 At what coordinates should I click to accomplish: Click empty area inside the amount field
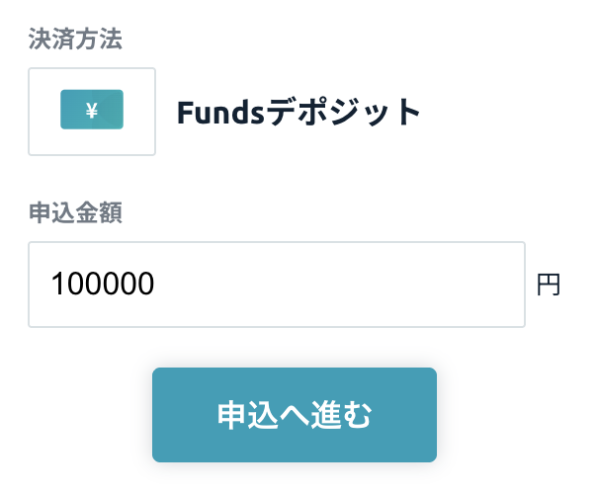(376, 285)
